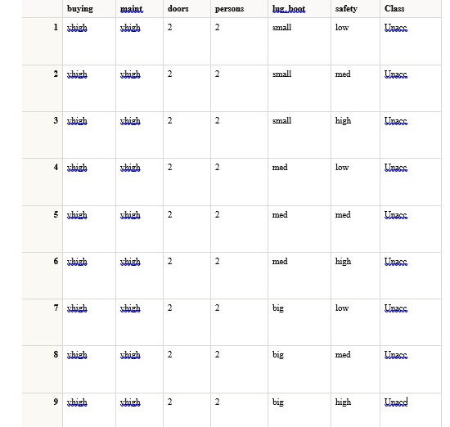Click the 'safety' column header
Viewport: 450px width, 427px height.
point(355,9)
